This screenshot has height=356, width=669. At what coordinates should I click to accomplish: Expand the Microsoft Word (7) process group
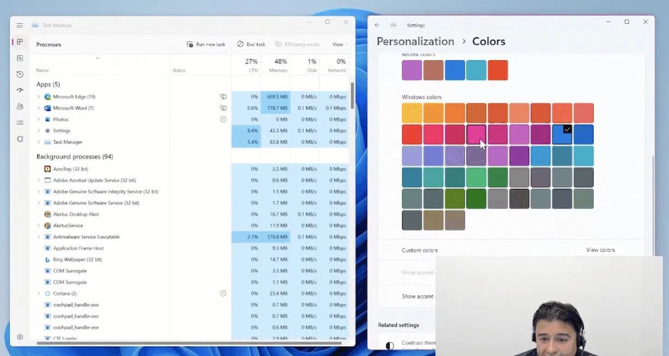pyautogui.click(x=39, y=108)
